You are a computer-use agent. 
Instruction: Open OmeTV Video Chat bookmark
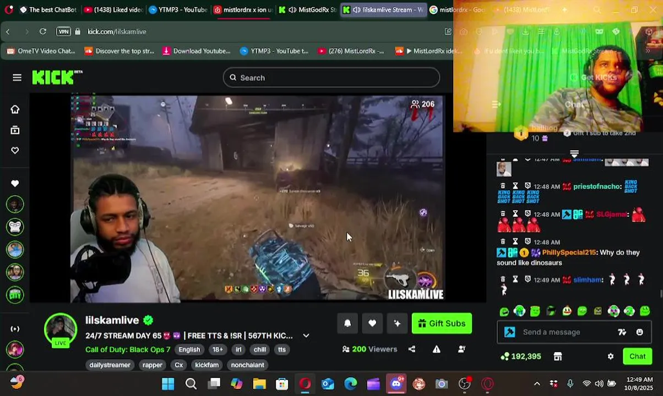[41, 51]
